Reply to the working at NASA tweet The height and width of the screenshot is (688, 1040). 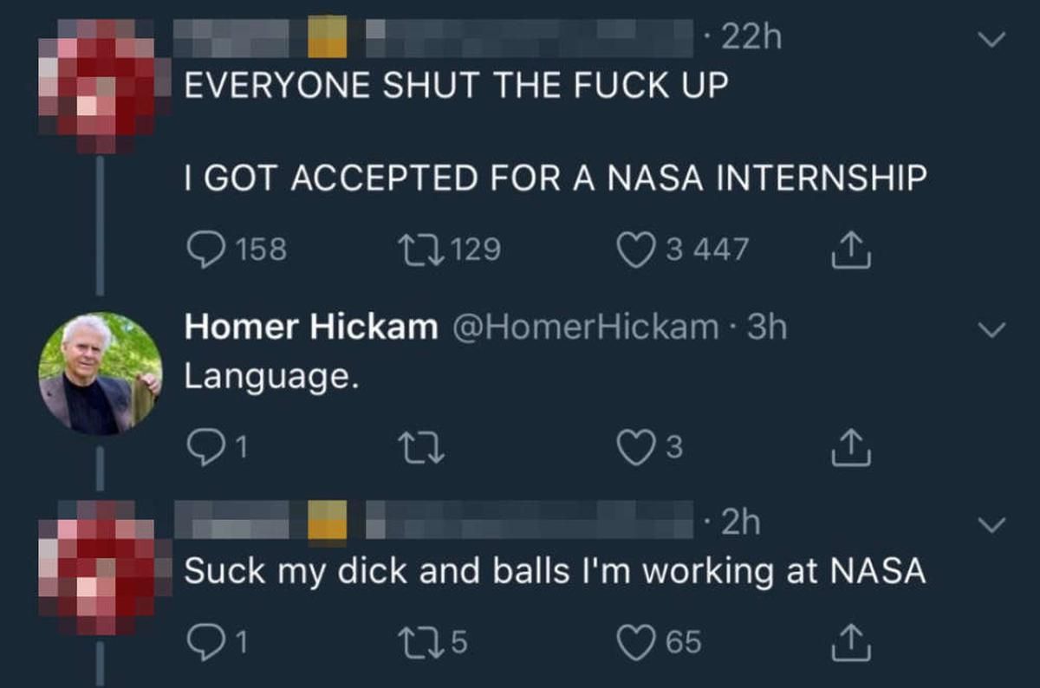pyautogui.click(x=203, y=642)
